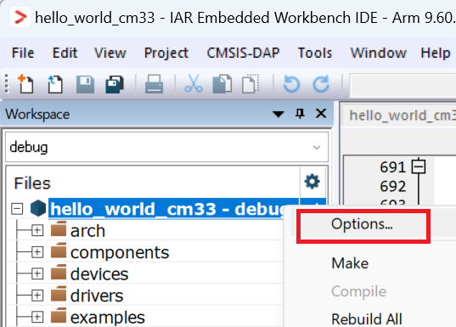Viewport: 456px width, 327px height.
Task: Collapse the hello_world_cm33 project node
Action: 17,209
